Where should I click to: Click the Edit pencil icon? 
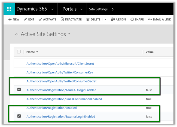click(25, 20)
